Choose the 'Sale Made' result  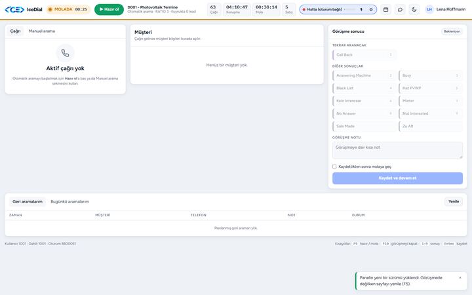(364, 126)
